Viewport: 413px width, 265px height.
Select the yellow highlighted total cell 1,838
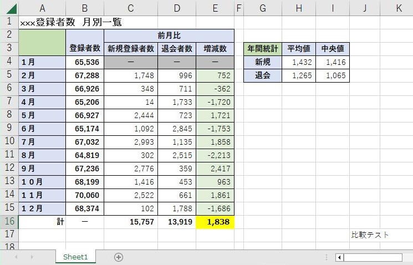215,222
